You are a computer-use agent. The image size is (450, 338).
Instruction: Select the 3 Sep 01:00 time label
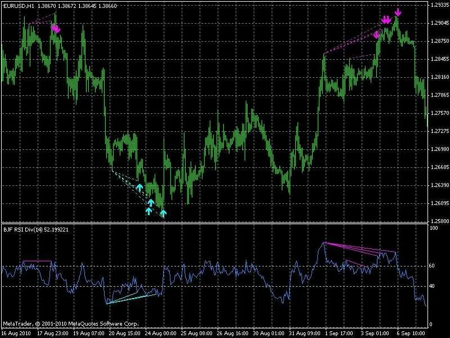tap(375, 333)
